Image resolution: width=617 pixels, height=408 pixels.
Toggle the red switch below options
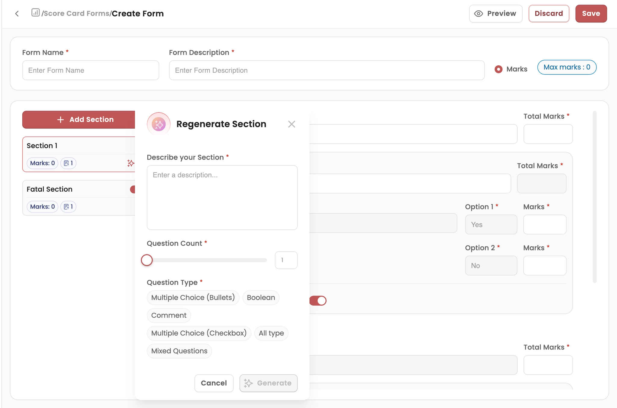(x=318, y=301)
